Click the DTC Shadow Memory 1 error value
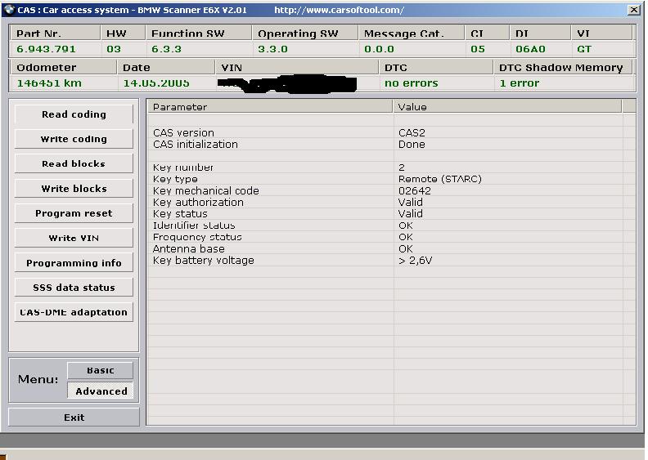Screen dimensions: 648x460 [x=519, y=83]
